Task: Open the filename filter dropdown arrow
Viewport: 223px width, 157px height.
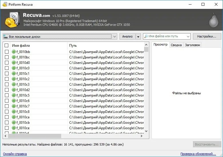Action: pos(188,36)
